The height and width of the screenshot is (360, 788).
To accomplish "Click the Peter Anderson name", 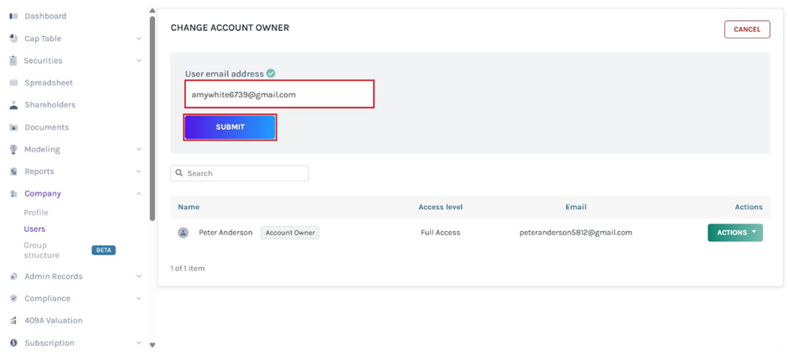I will pyautogui.click(x=226, y=233).
